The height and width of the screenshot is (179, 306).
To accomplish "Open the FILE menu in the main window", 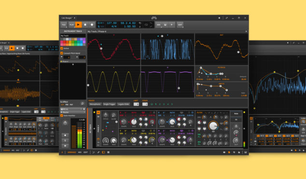I will coord(64,25).
